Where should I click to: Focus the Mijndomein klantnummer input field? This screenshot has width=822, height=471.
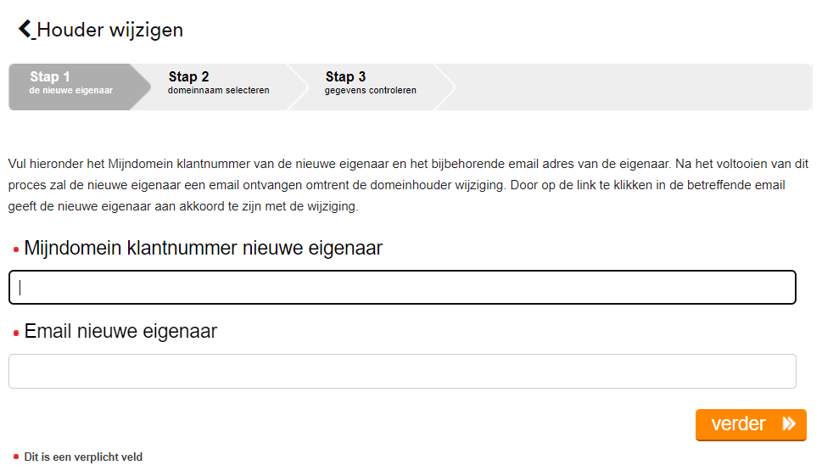(x=402, y=288)
